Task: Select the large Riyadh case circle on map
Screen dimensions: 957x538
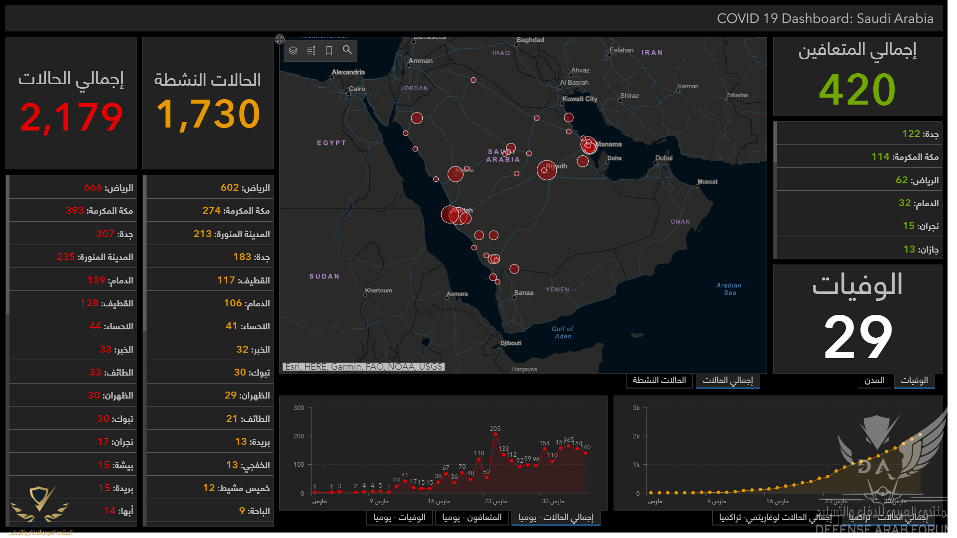Action: (x=546, y=170)
